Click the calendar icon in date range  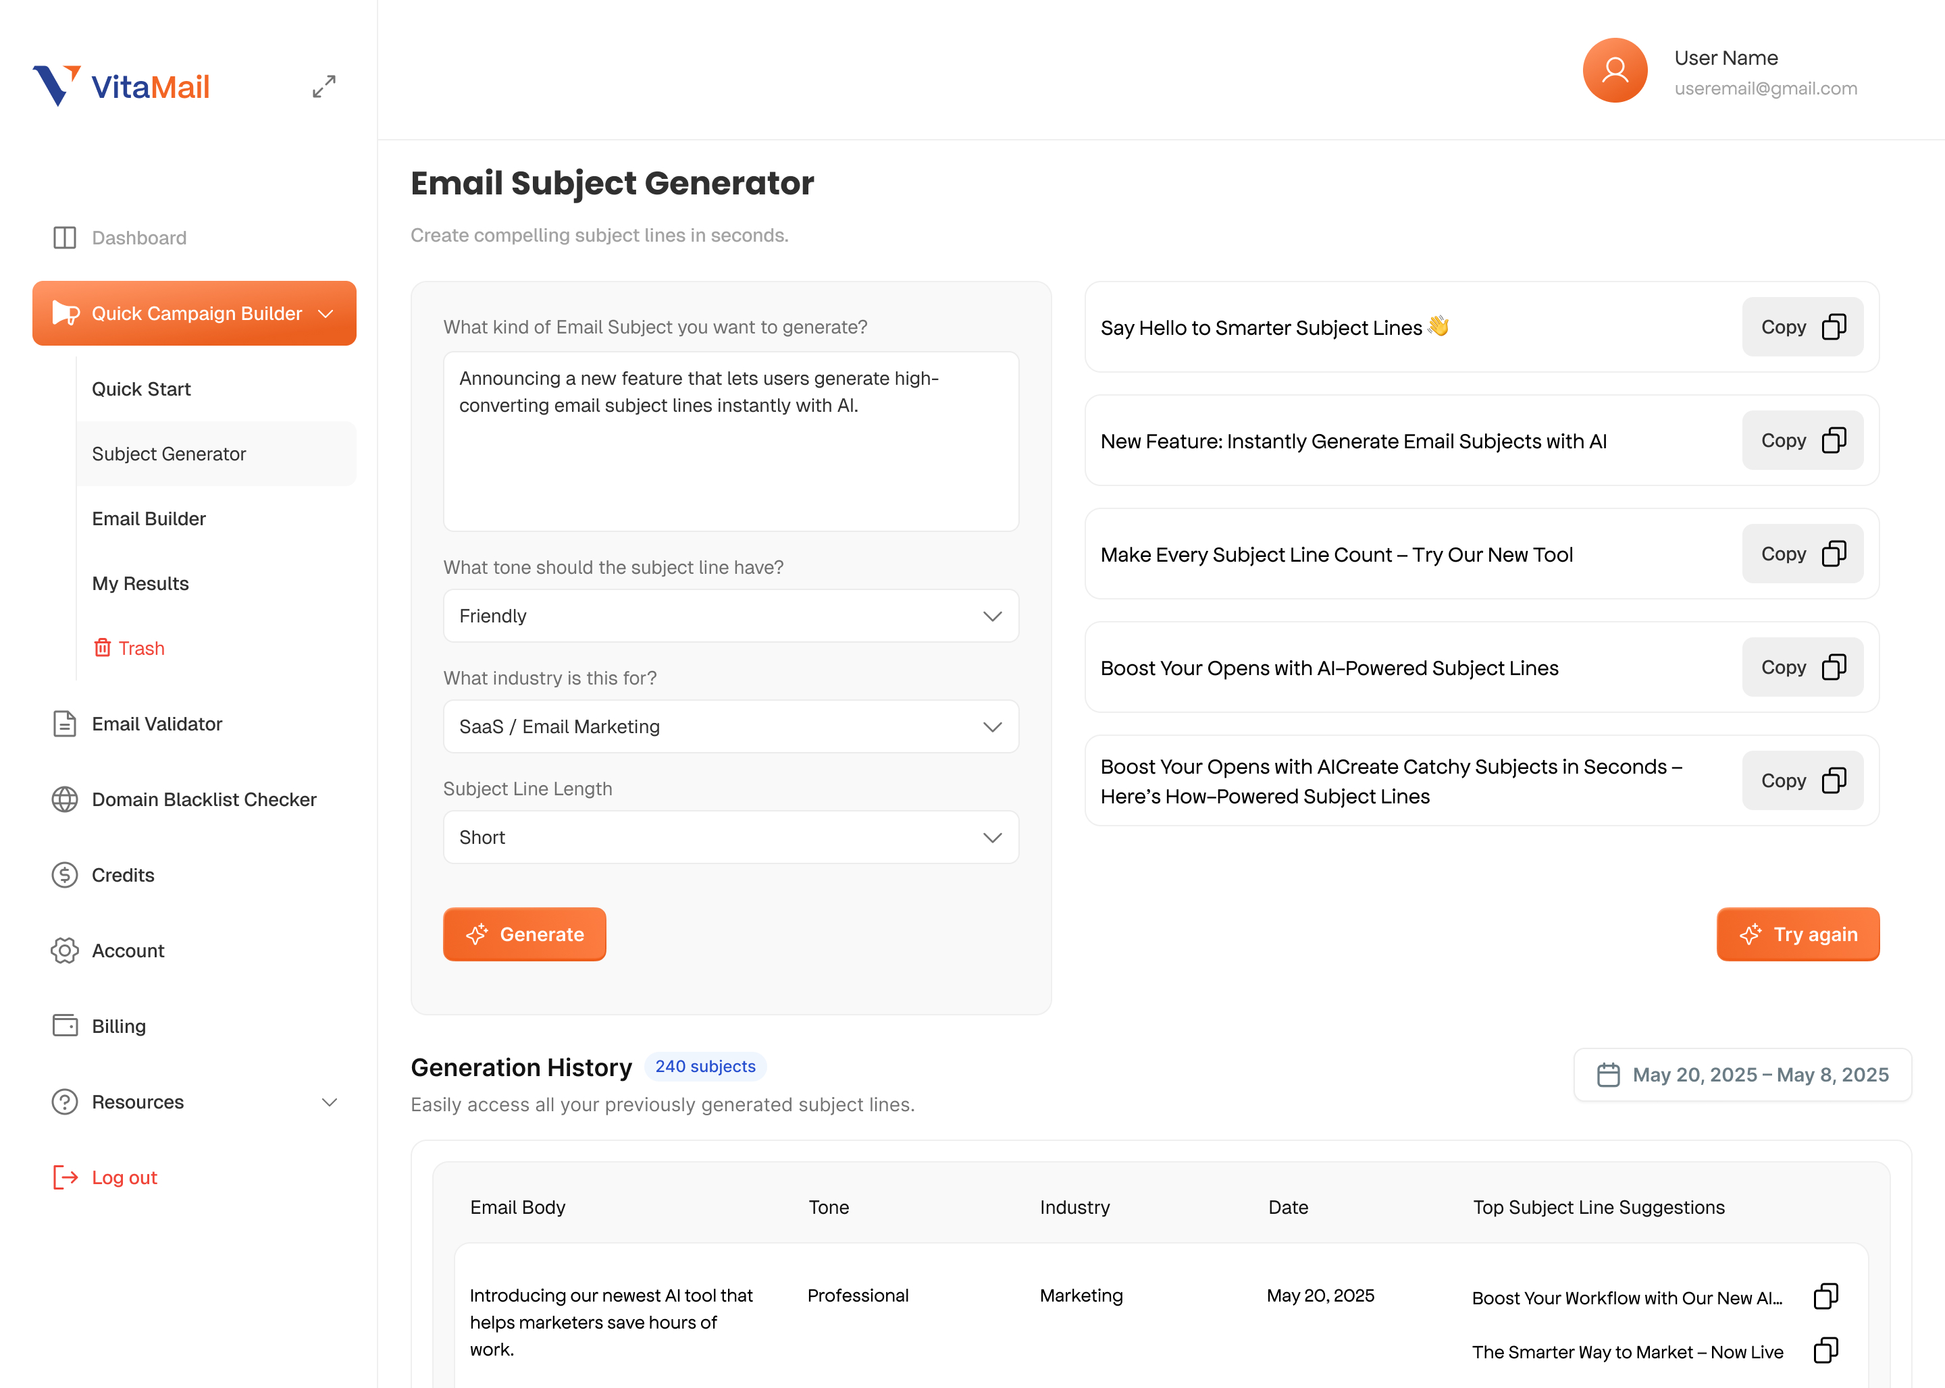click(x=1608, y=1074)
